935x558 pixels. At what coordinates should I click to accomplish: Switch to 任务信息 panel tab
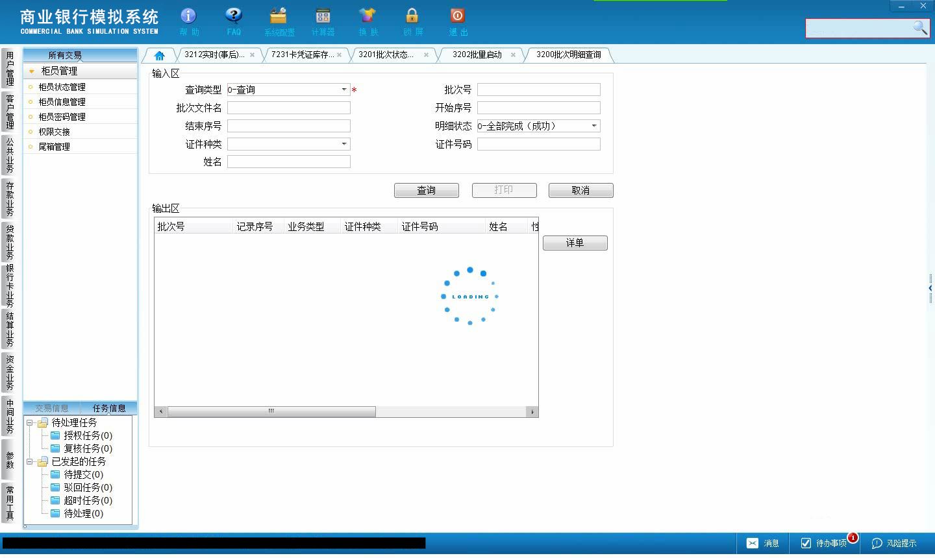[109, 408]
